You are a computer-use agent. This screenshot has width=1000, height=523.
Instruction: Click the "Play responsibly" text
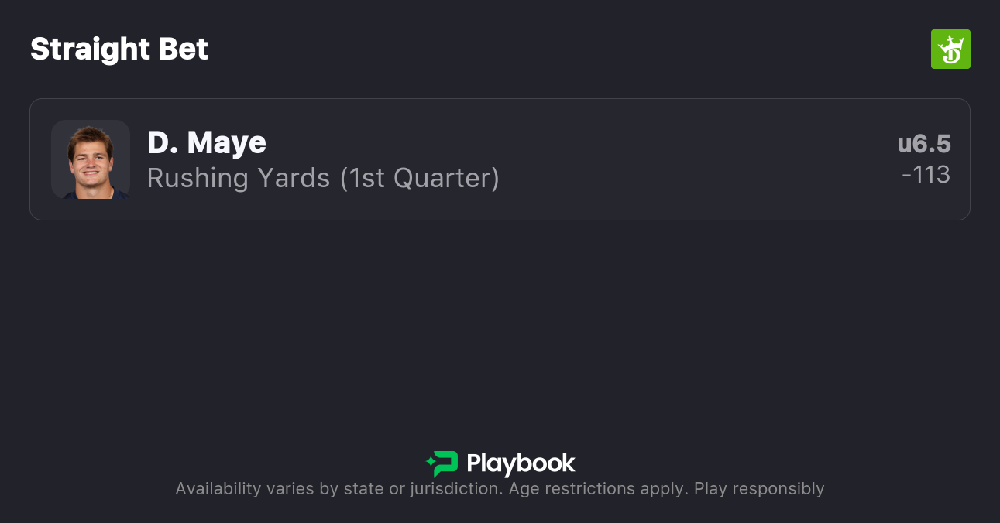pyautogui.click(x=759, y=489)
